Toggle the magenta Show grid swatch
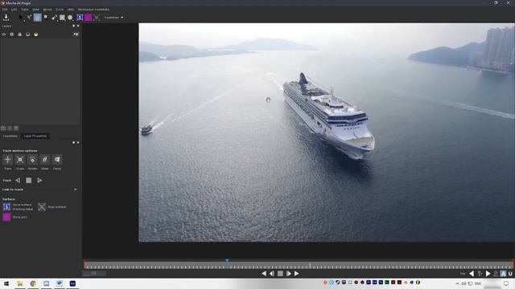Screen dimensions: 515x289 [x=6, y=217]
